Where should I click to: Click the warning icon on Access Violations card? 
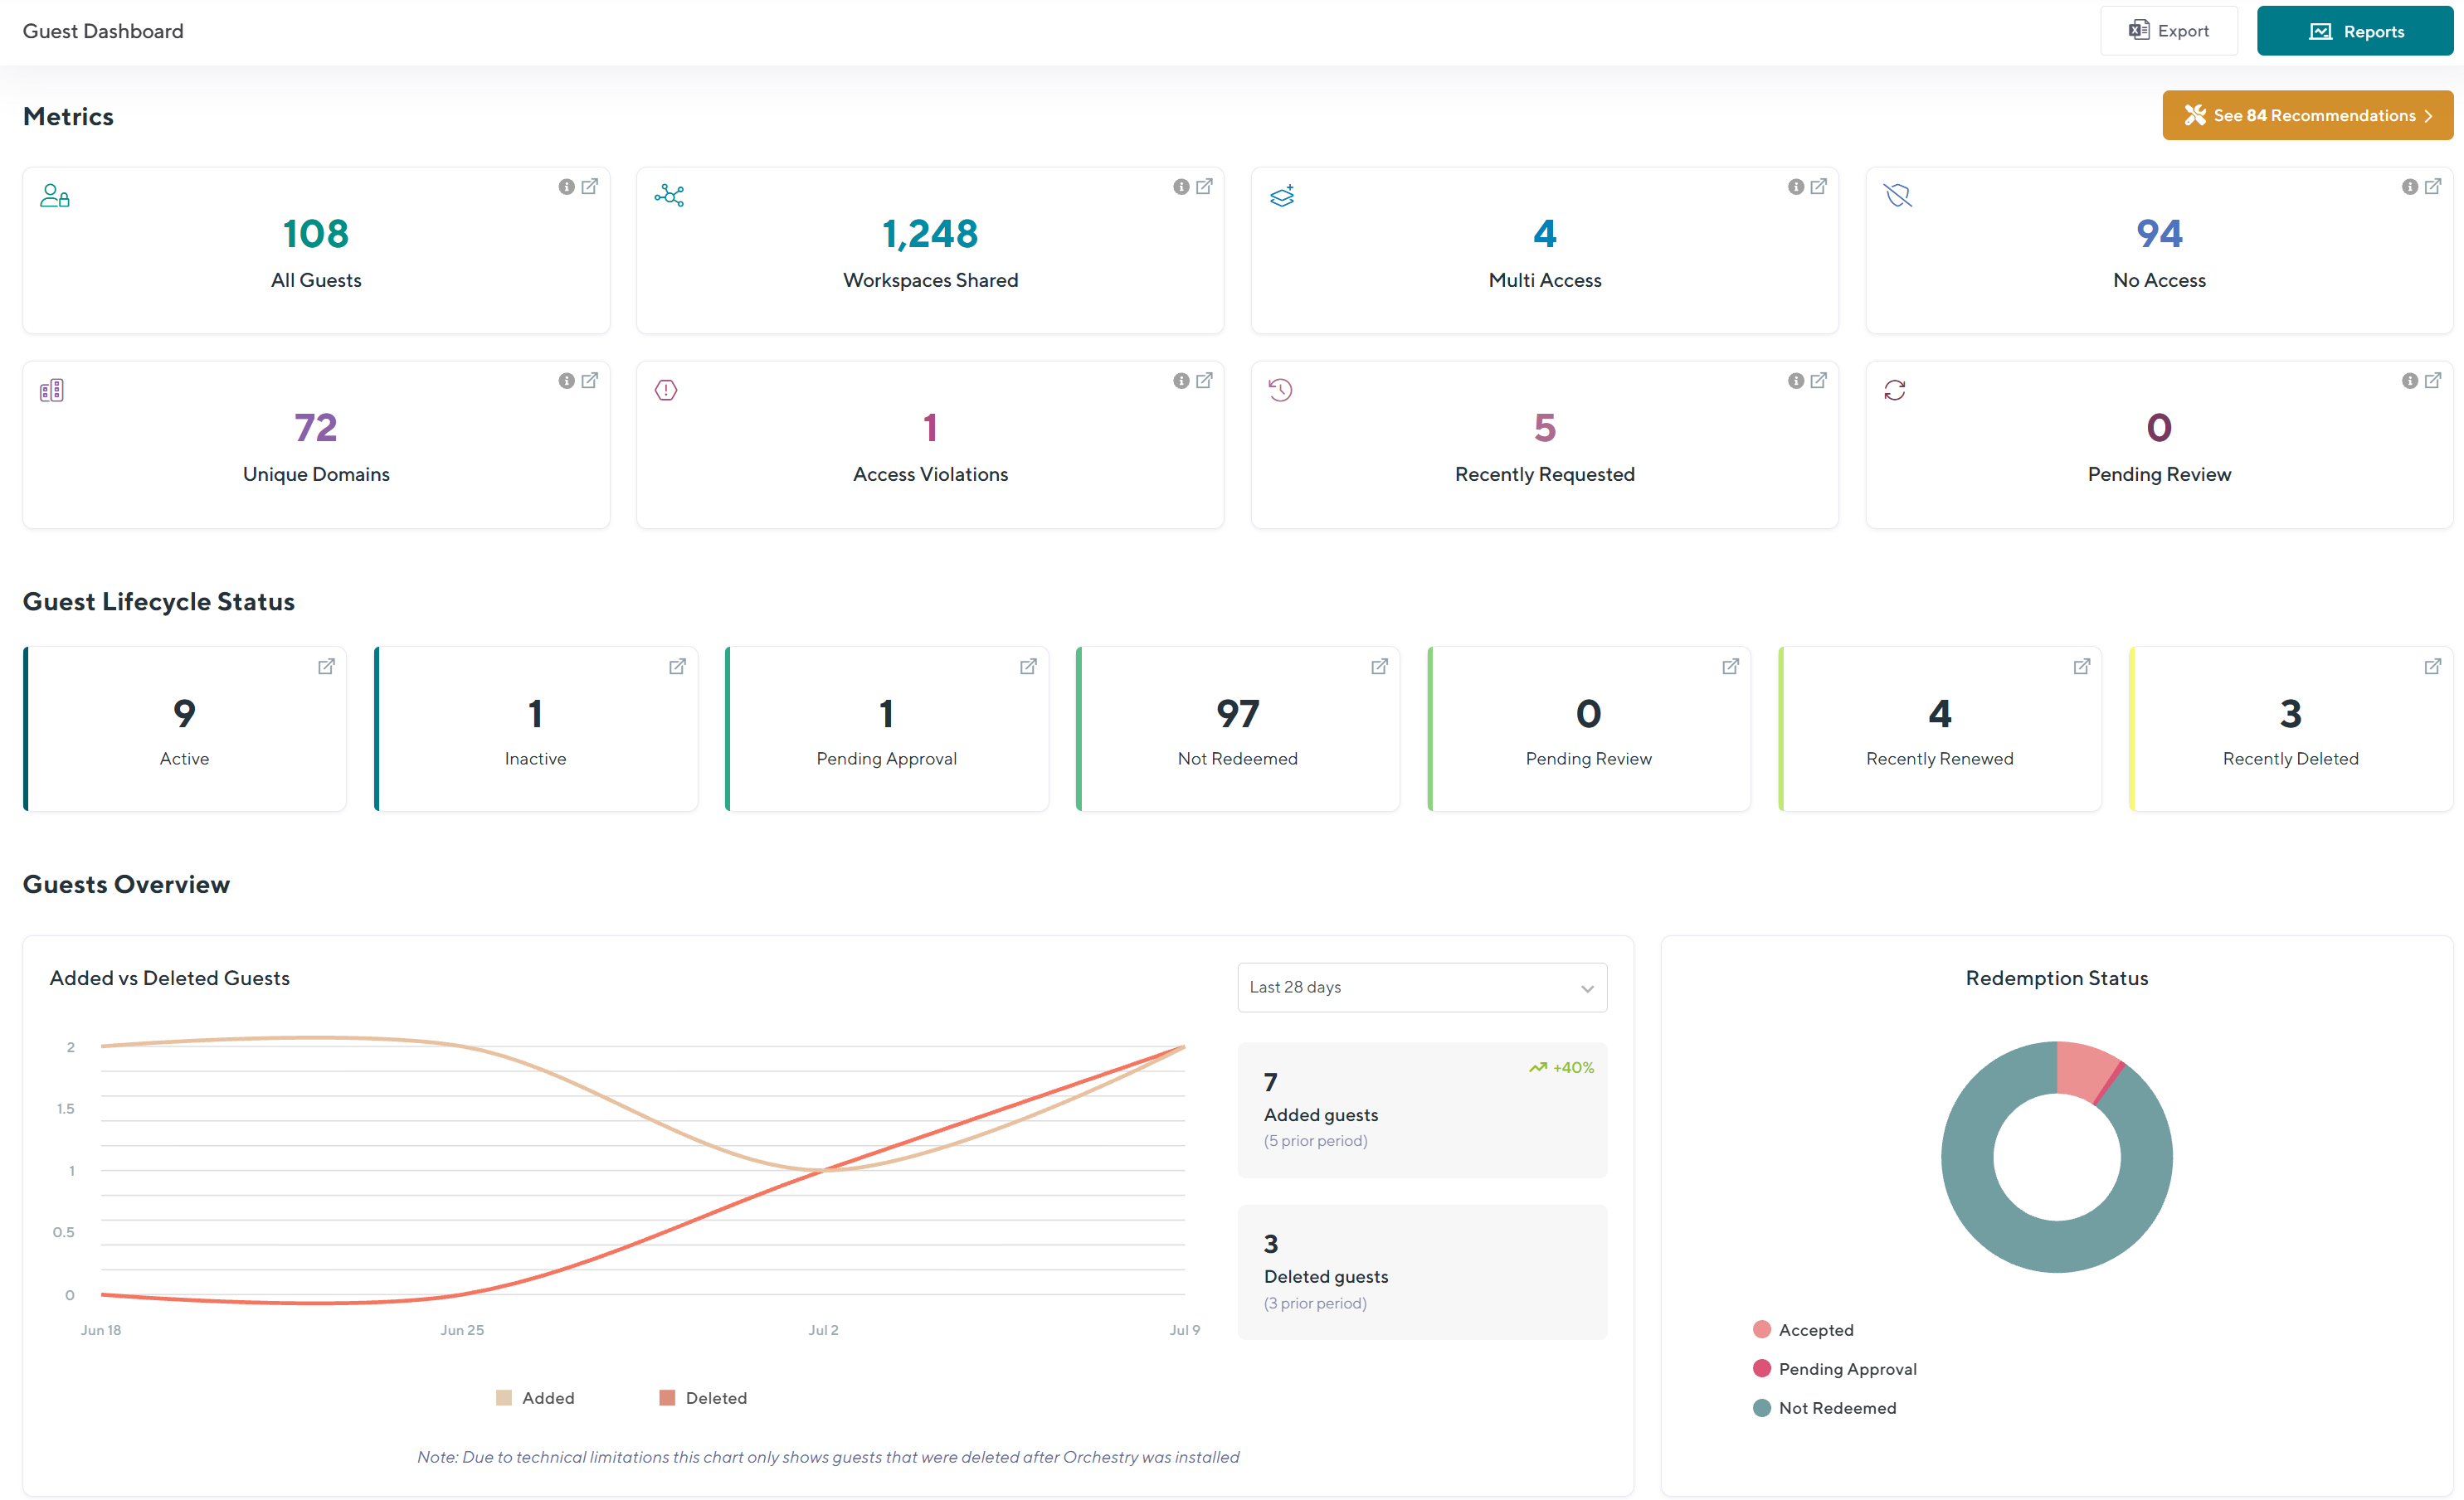pos(666,390)
